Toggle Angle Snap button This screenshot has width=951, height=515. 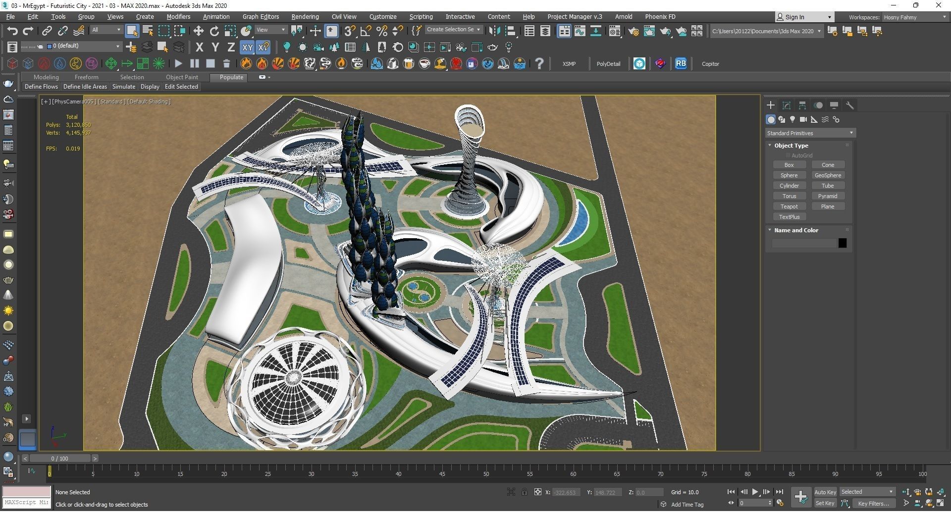[366, 31]
